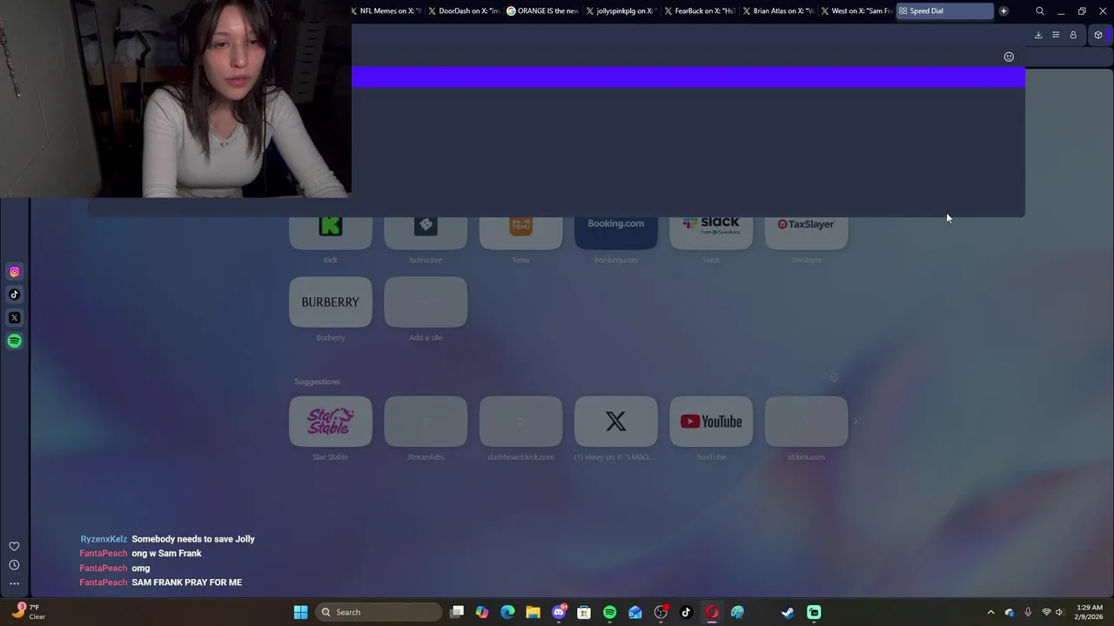Open a new tab with plus button
Image resolution: width=1114 pixels, height=626 pixels.
(x=1003, y=11)
